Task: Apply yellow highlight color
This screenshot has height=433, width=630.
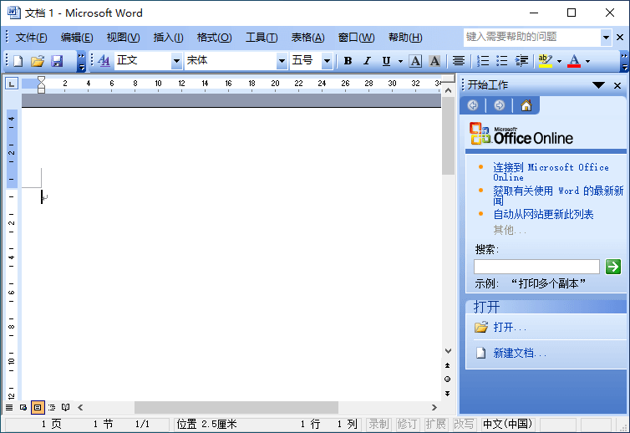Action: click(x=546, y=61)
